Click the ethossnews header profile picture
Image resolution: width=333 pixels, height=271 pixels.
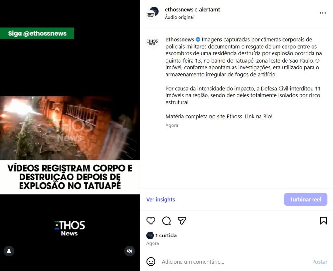pos(153,13)
